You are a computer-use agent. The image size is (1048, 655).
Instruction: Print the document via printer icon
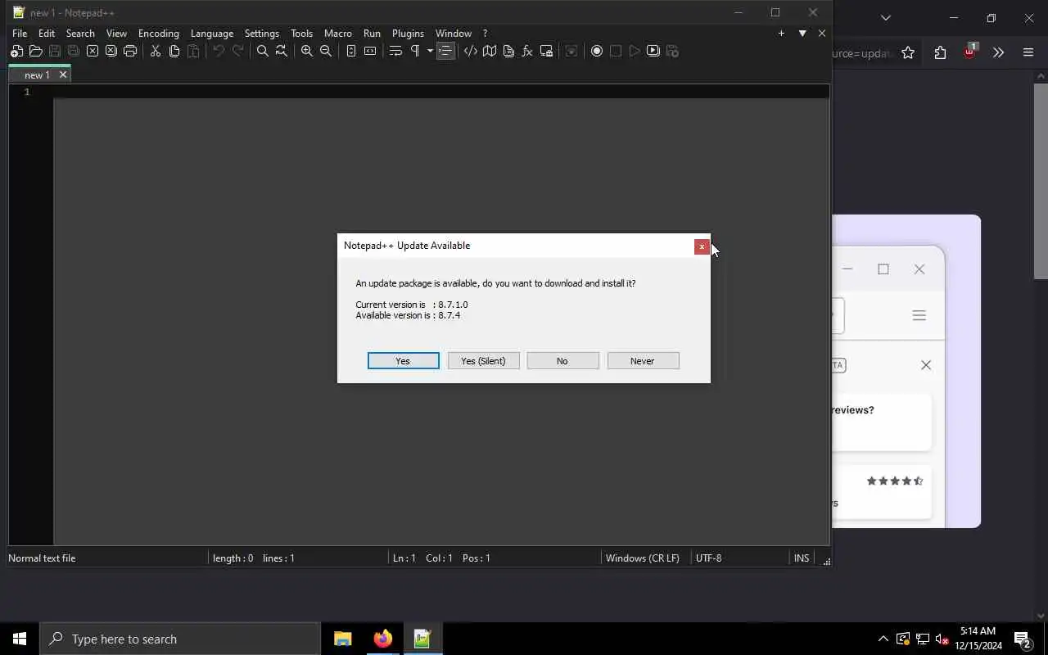pyautogui.click(x=130, y=51)
